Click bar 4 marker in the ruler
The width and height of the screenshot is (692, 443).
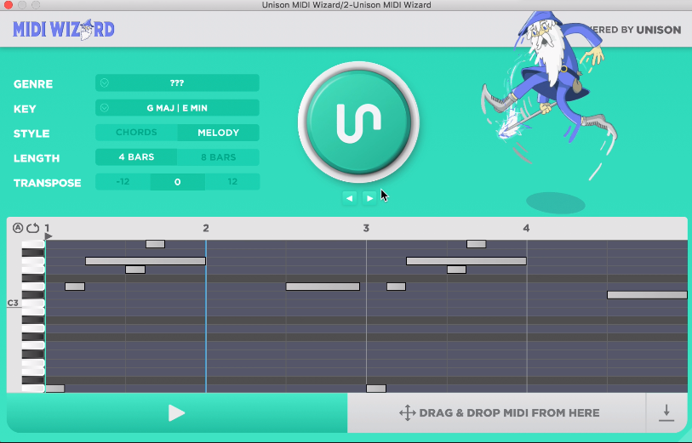(526, 228)
